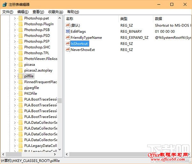Select the EditFlags value name
Viewport: 192px width, 164px height.
point(78,31)
